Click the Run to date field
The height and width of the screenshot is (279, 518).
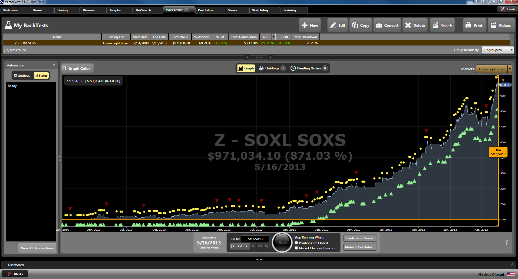[255, 239]
